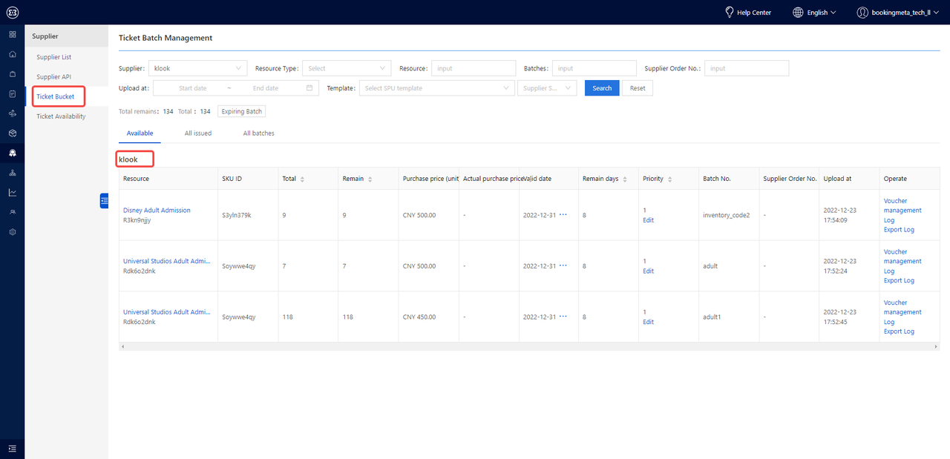Click the calendar icon in Upload at field
The height and width of the screenshot is (459, 950).
tap(309, 88)
